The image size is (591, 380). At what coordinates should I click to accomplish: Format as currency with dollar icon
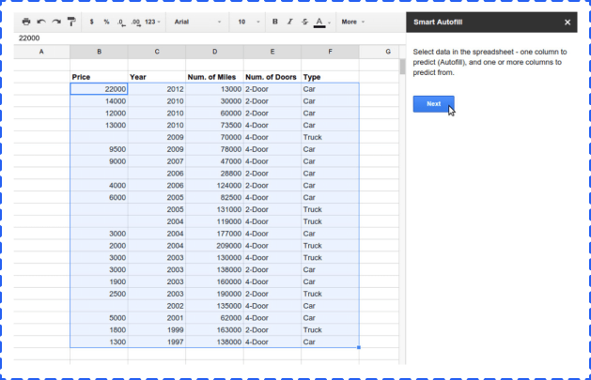coord(91,21)
